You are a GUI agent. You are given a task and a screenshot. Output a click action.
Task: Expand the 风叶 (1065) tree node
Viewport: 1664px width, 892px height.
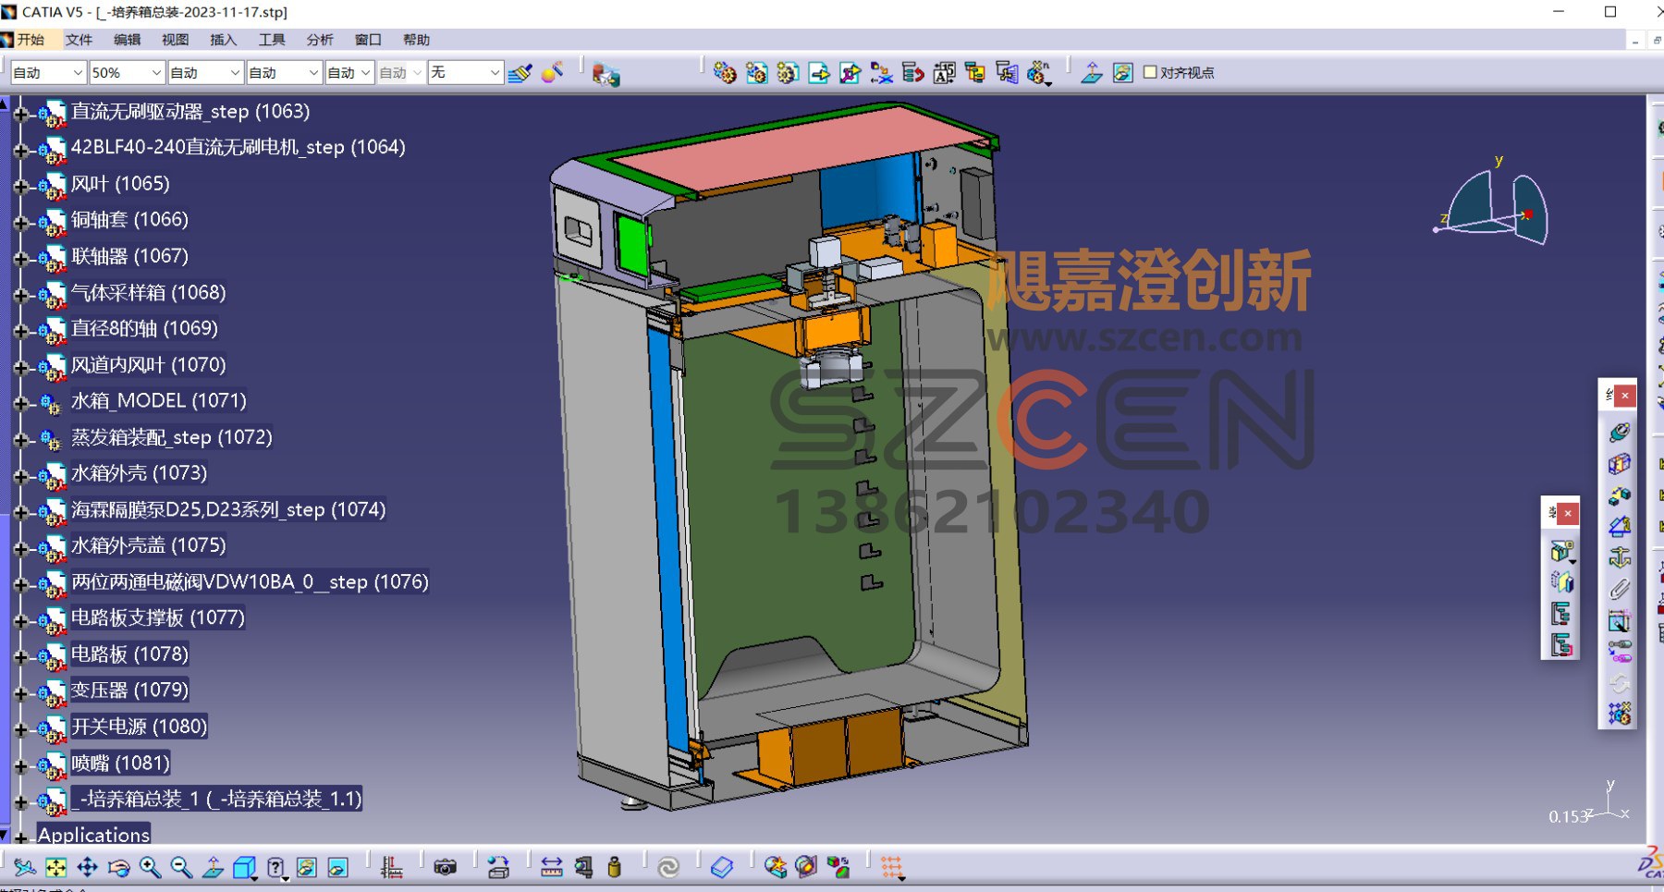tap(20, 186)
